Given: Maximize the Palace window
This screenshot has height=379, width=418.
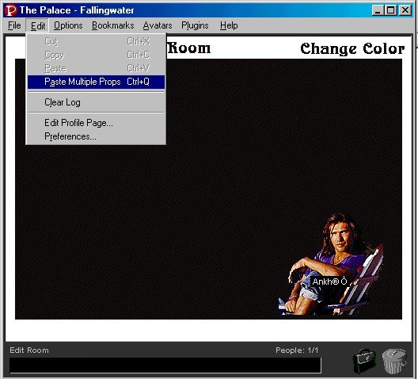Looking at the screenshot, I should click(391, 10).
